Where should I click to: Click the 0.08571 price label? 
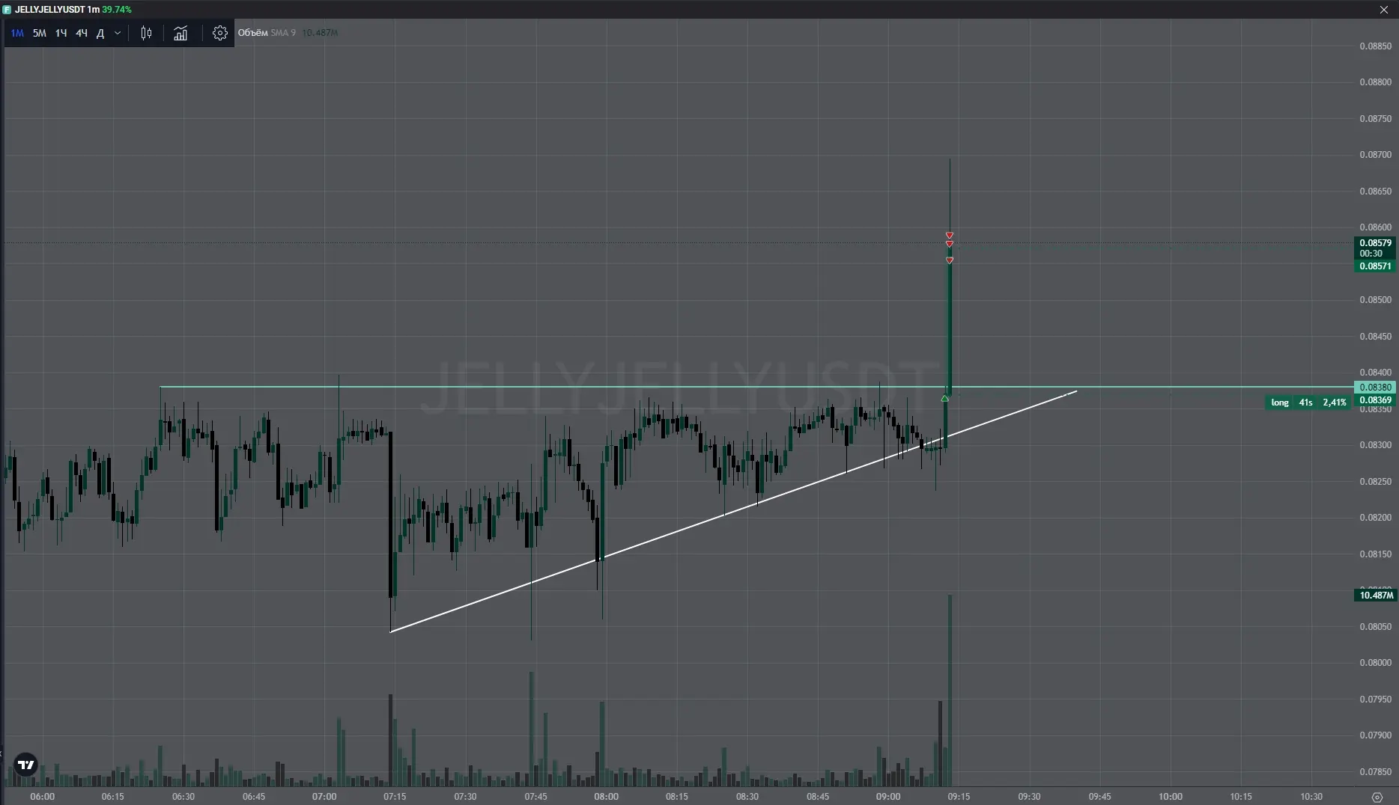point(1375,266)
